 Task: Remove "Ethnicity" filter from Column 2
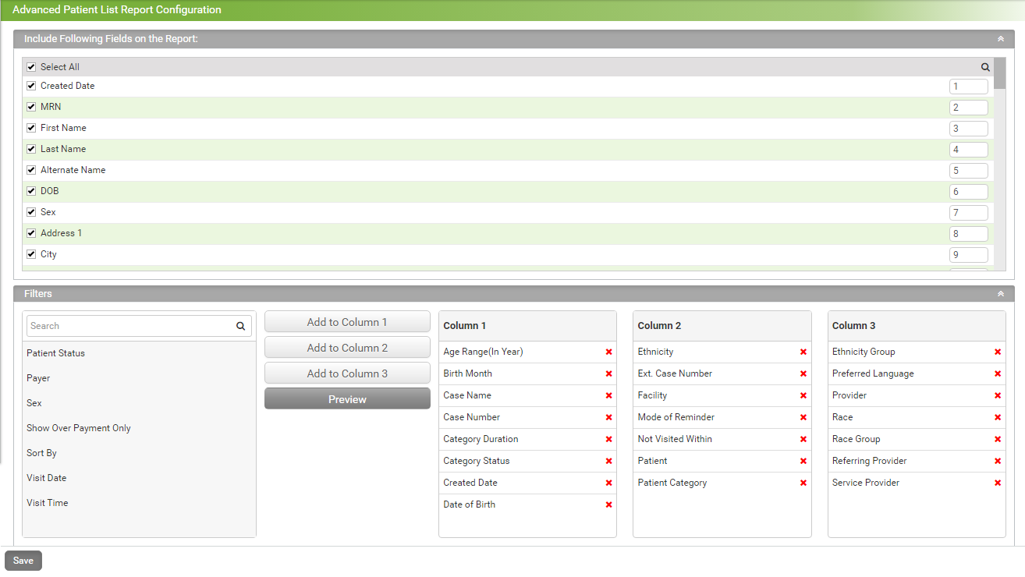(803, 352)
